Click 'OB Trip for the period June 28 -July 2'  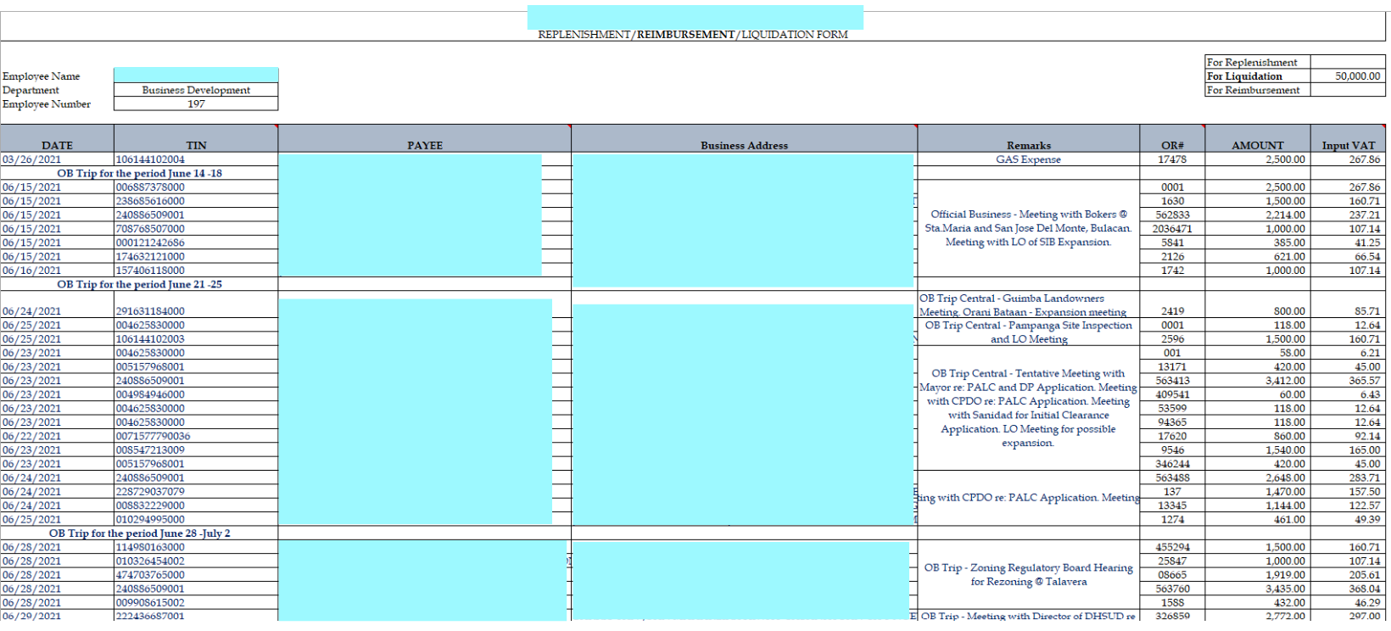click(x=140, y=533)
